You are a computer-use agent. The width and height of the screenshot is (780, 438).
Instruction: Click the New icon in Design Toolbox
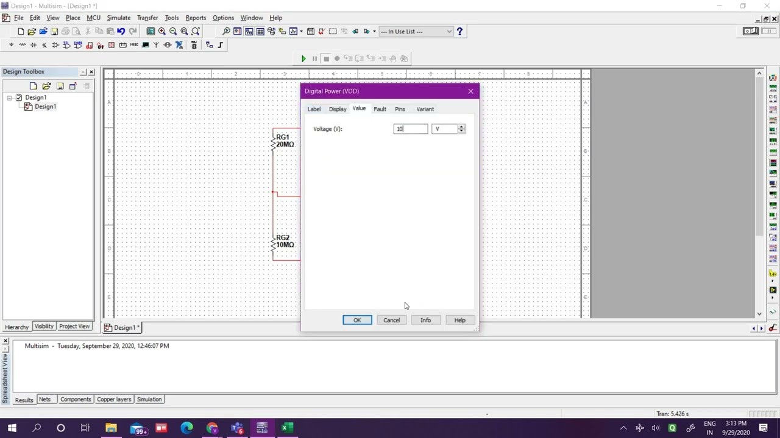tap(33, 86)
